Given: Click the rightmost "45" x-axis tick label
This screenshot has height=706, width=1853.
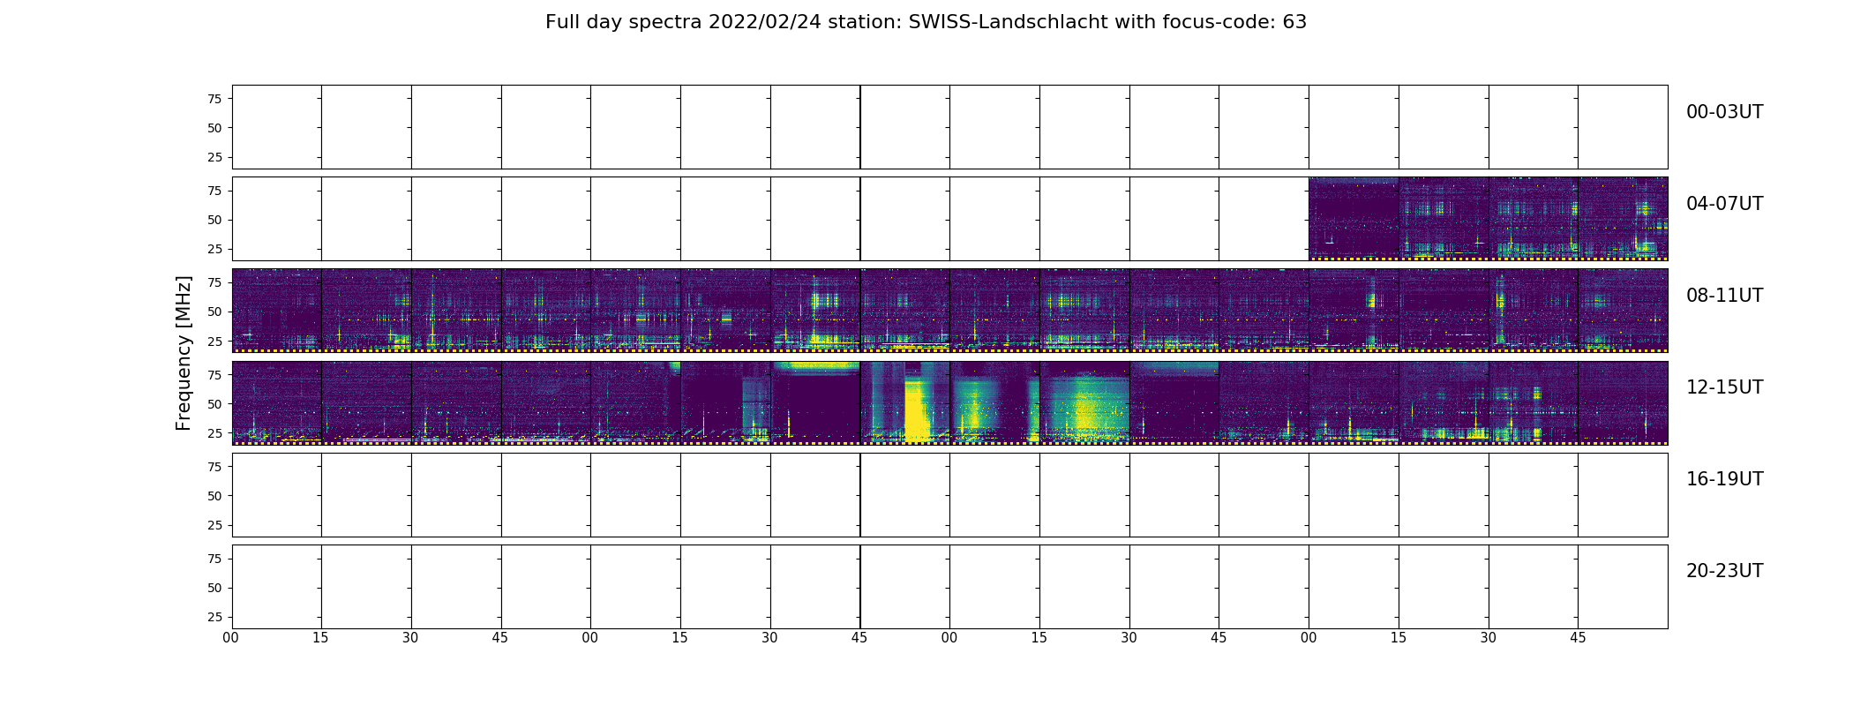Looking at the screenshot, I should (x=1578, y=637).
